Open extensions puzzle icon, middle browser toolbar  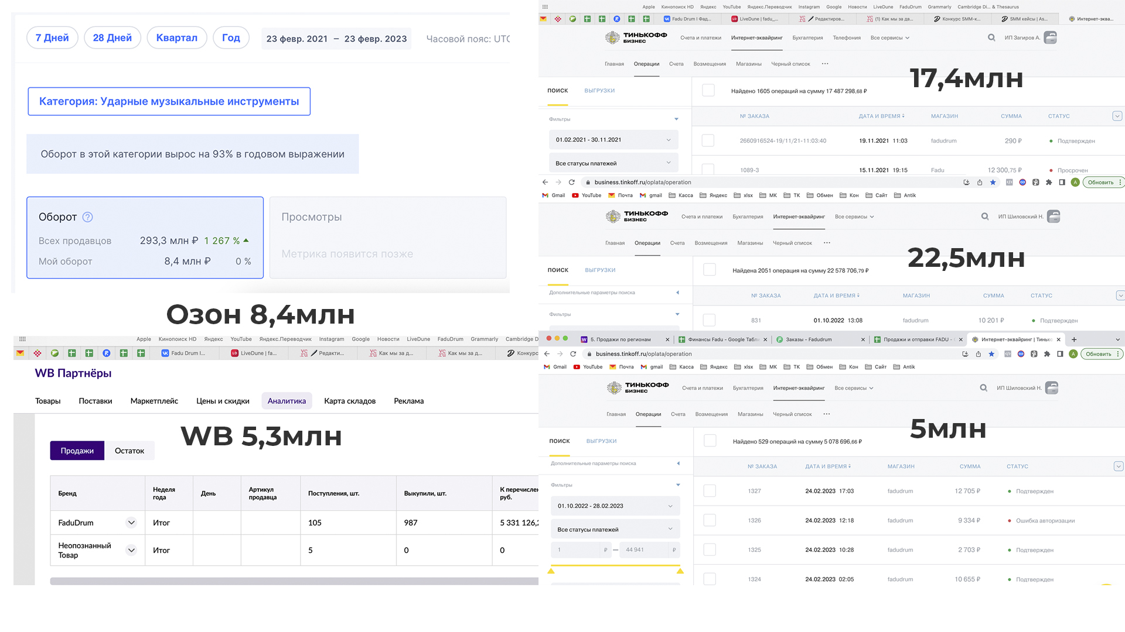point(1049,182)
